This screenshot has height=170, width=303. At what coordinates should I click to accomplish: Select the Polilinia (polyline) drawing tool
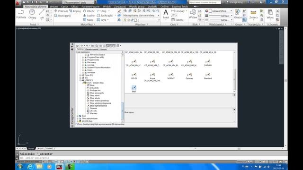(21, 14)
